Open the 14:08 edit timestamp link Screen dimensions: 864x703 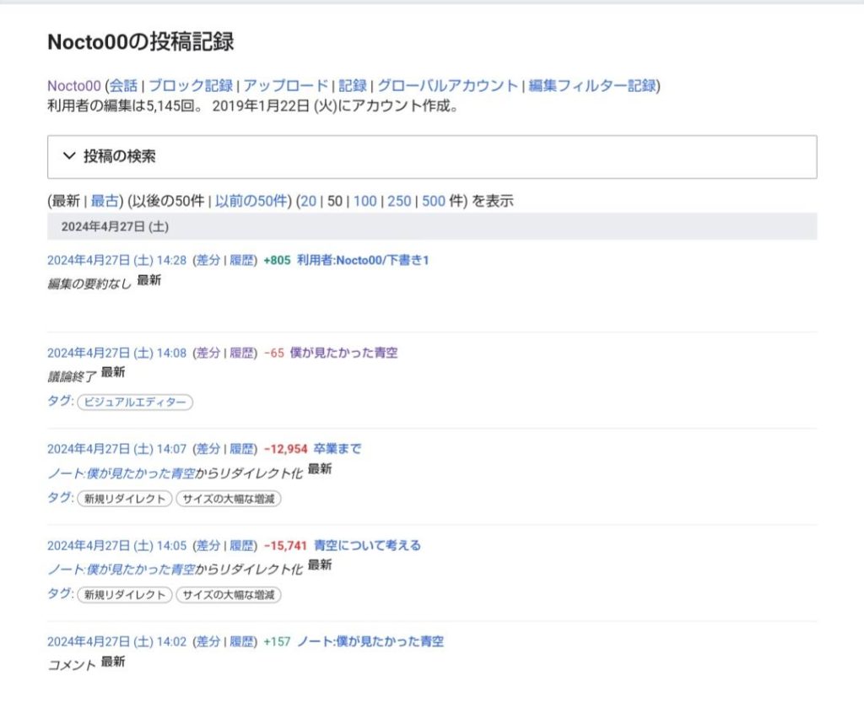[116, 353]
